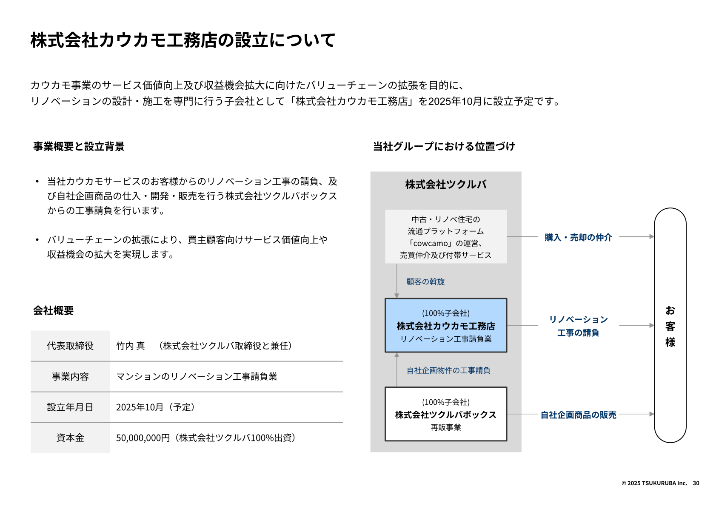The width and height of the screenshot is (716, 506).
Task: Click the 代表取締役 table cell
Action: tap(70, 346)
